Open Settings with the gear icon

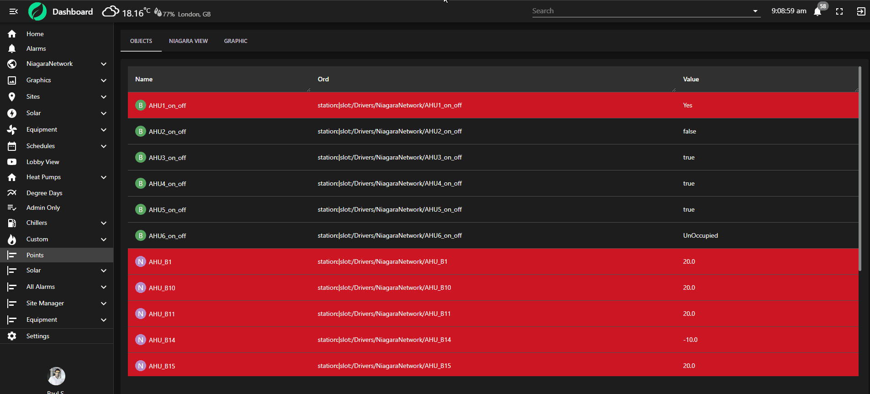tap(12, 336)
